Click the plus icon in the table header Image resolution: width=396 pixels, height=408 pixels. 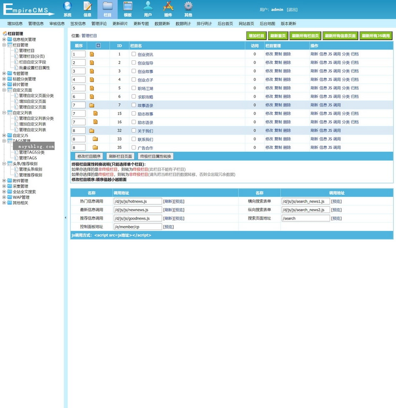[x=98, y=45]
